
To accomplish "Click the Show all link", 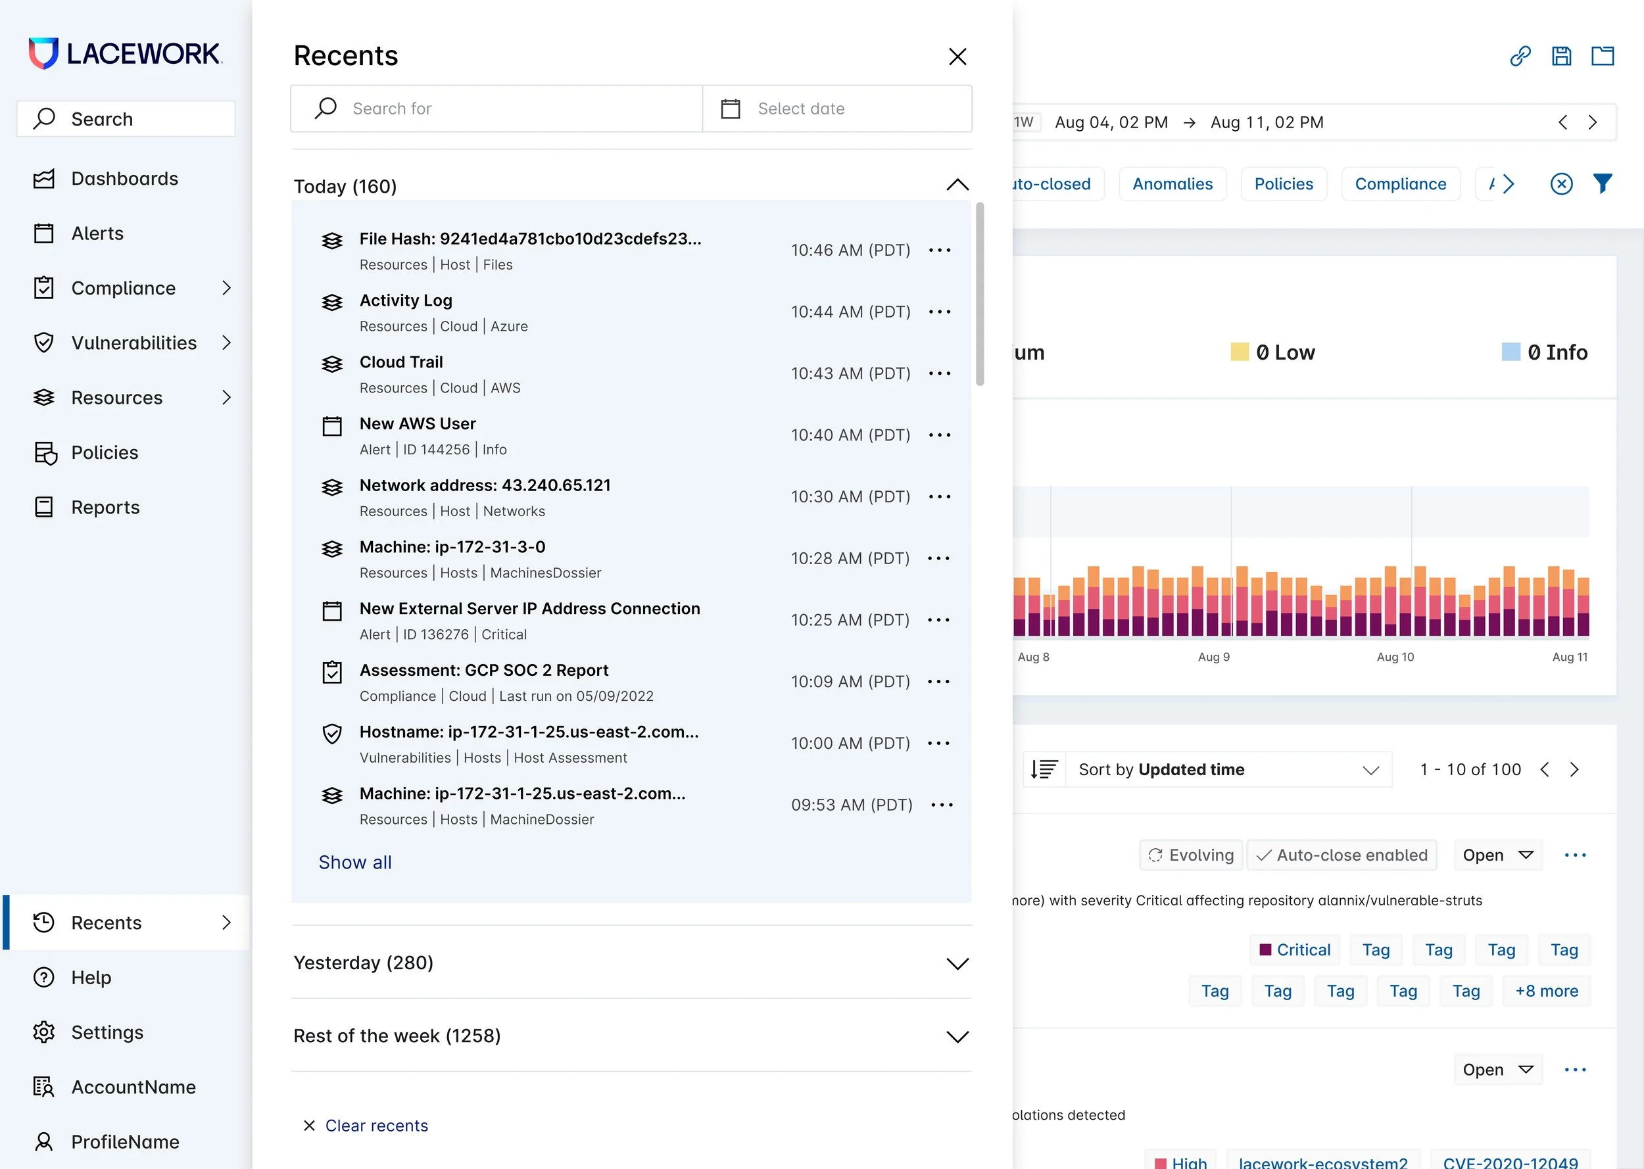I will pyautogui.click(x=355, y=863).
